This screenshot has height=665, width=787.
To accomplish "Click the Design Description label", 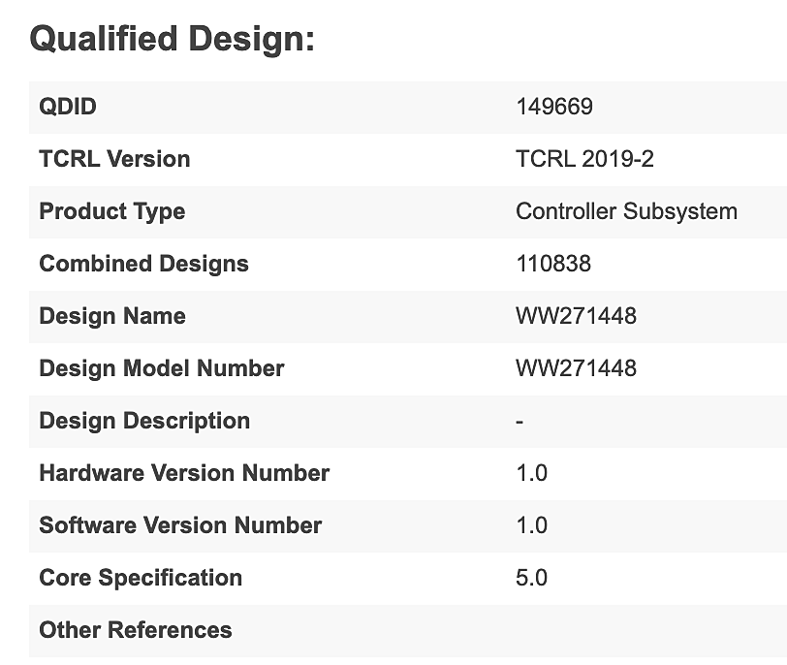I will 144,421.
